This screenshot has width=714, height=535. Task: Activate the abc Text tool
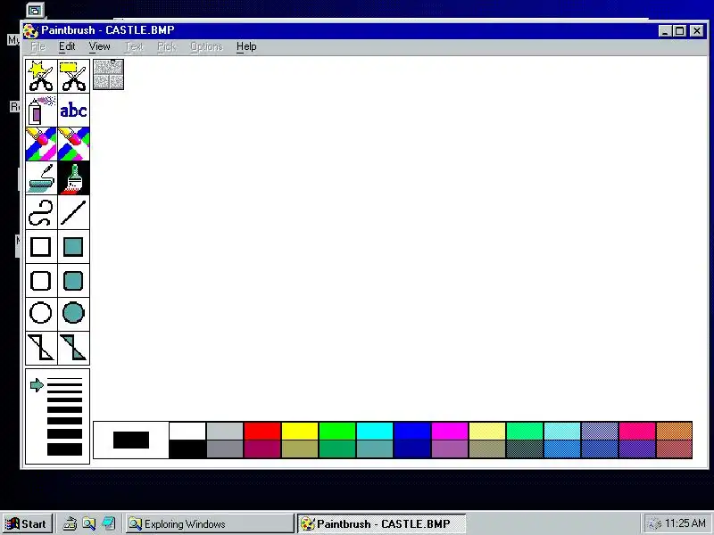tap(74, 110)
